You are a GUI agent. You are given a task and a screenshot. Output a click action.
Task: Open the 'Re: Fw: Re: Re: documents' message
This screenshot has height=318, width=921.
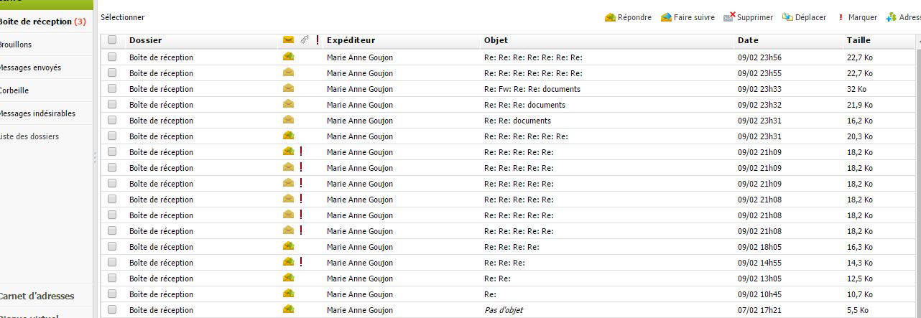[x=532, y=89]
